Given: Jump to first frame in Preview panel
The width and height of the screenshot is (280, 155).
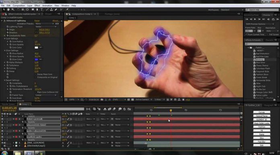Looking at the screenshot, I should [247, 19].
